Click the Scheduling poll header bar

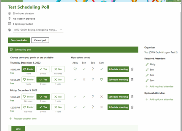(73, 50)
